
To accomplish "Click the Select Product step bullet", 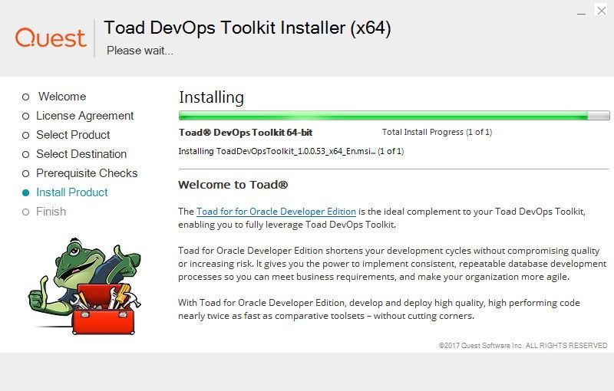I will [25, 135].
